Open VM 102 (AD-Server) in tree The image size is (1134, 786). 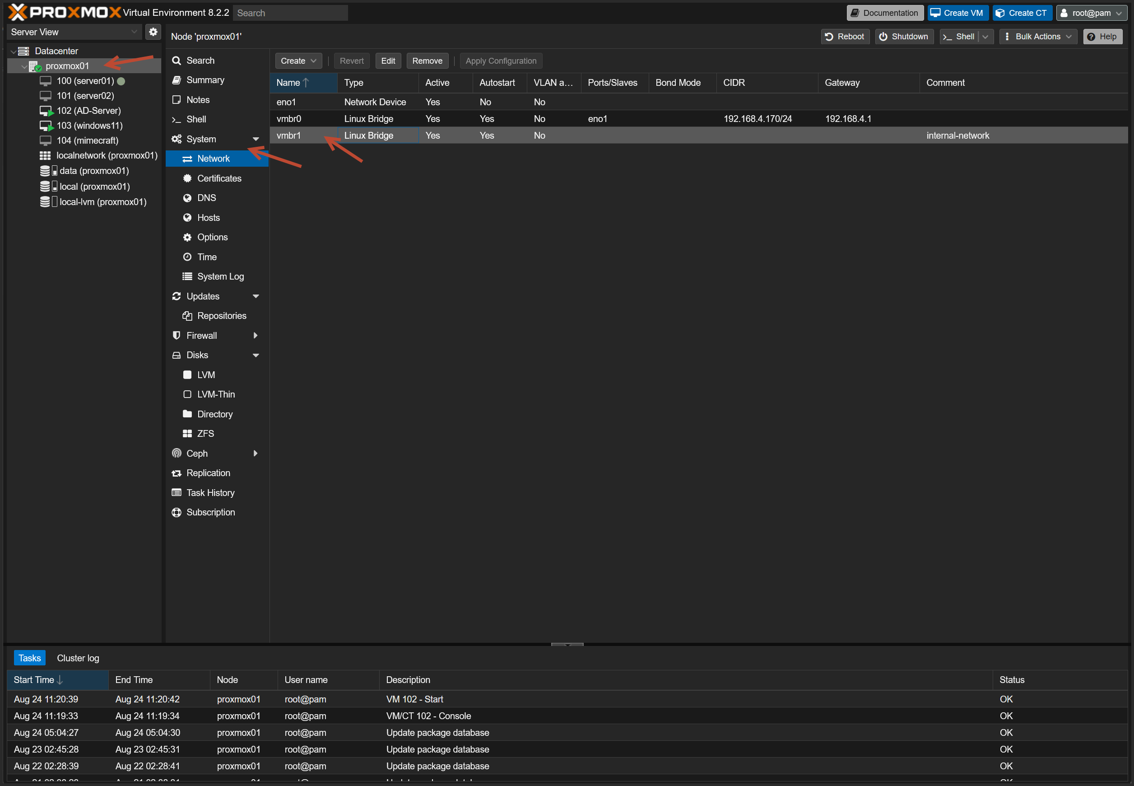pos(88,111)
